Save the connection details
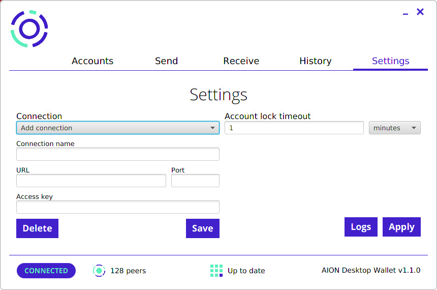The height and width of the screenshot is (290, 437). pyautogui.click(x=203, y=228)
